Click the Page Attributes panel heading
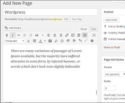This screenshot has height=103, width=125. pyautogui.click(x=114, y=60)
